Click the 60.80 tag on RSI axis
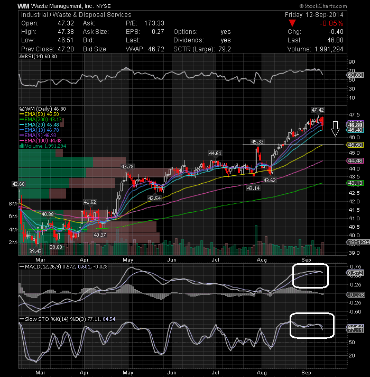This screenshot has height=377, width=370. 355,75
